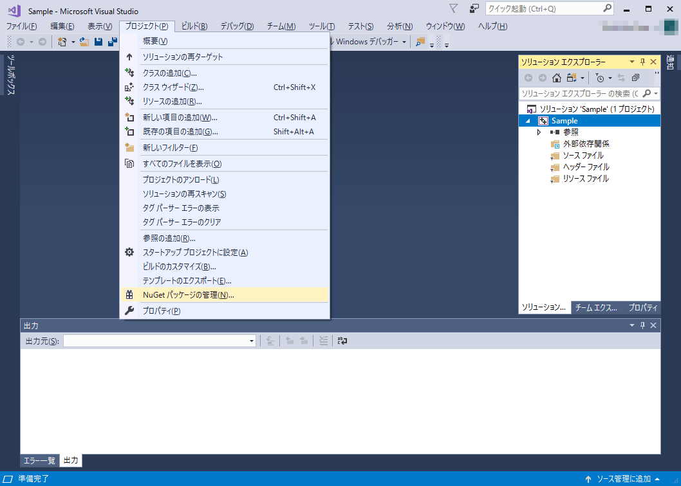Select NuGet パッケージの管理 menu entry
Image resolution: width=681 pixels, height=486 pixels.
point(224,295)
